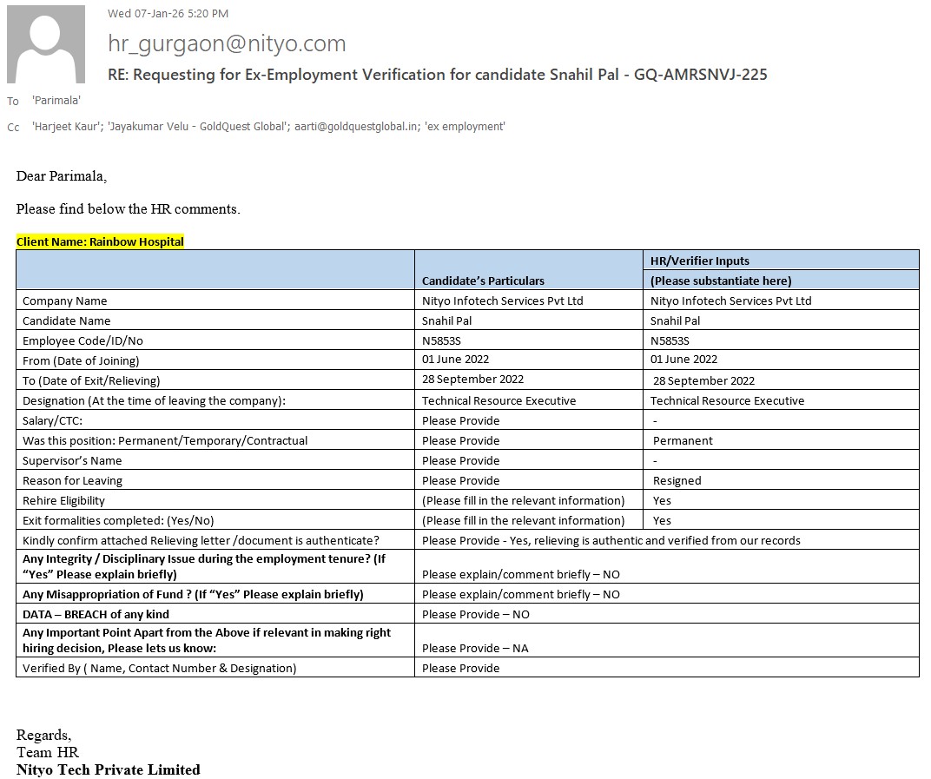The image size is (931, 779).
Task: Click the 'HR/Verifier Inputs' column header
Action: (x=699, y=261)
